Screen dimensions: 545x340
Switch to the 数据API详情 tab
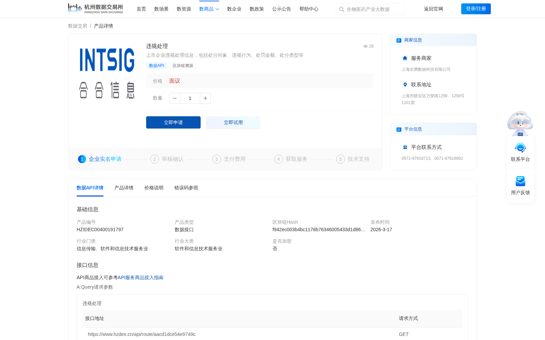coord(90,188)
